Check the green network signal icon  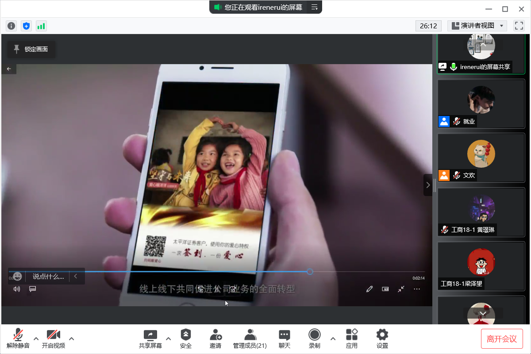point(41,26)
